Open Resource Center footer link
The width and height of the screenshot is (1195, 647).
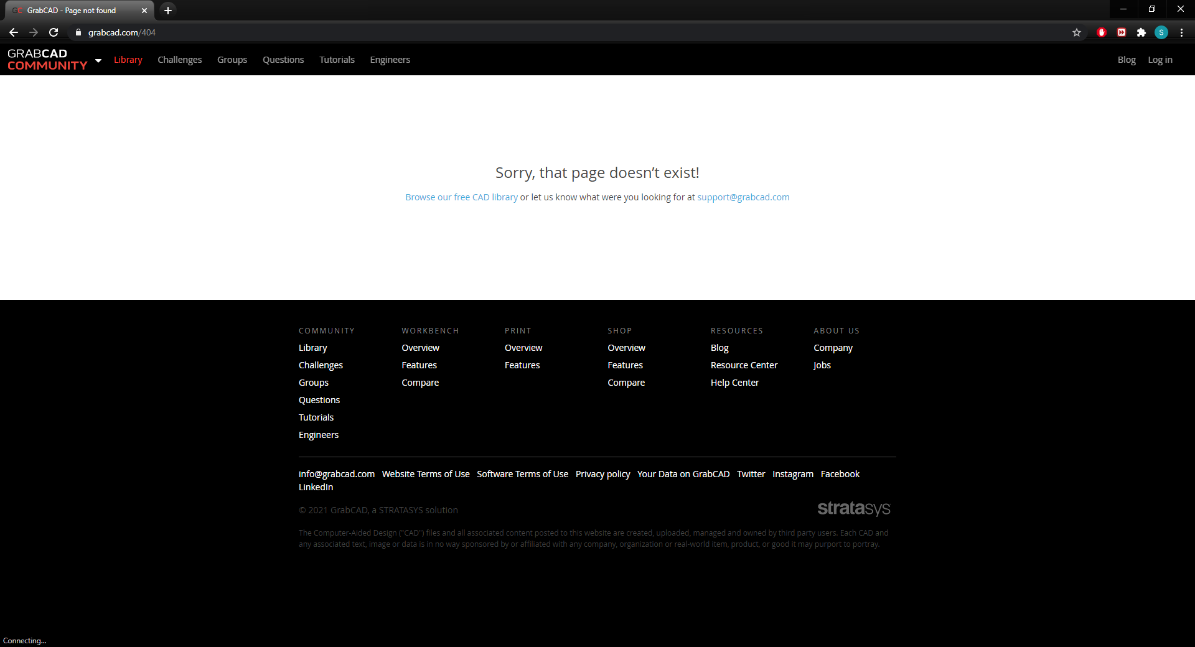[x=744, y=365]
